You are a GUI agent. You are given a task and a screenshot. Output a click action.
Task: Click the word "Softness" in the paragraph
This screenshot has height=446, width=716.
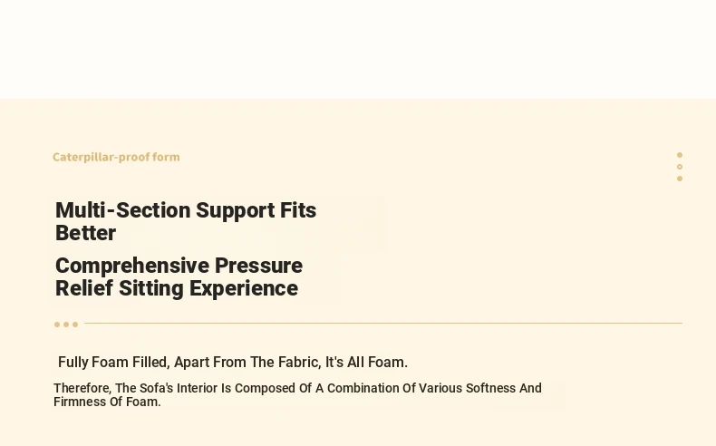pyautogui.click(x=490, y=388)
